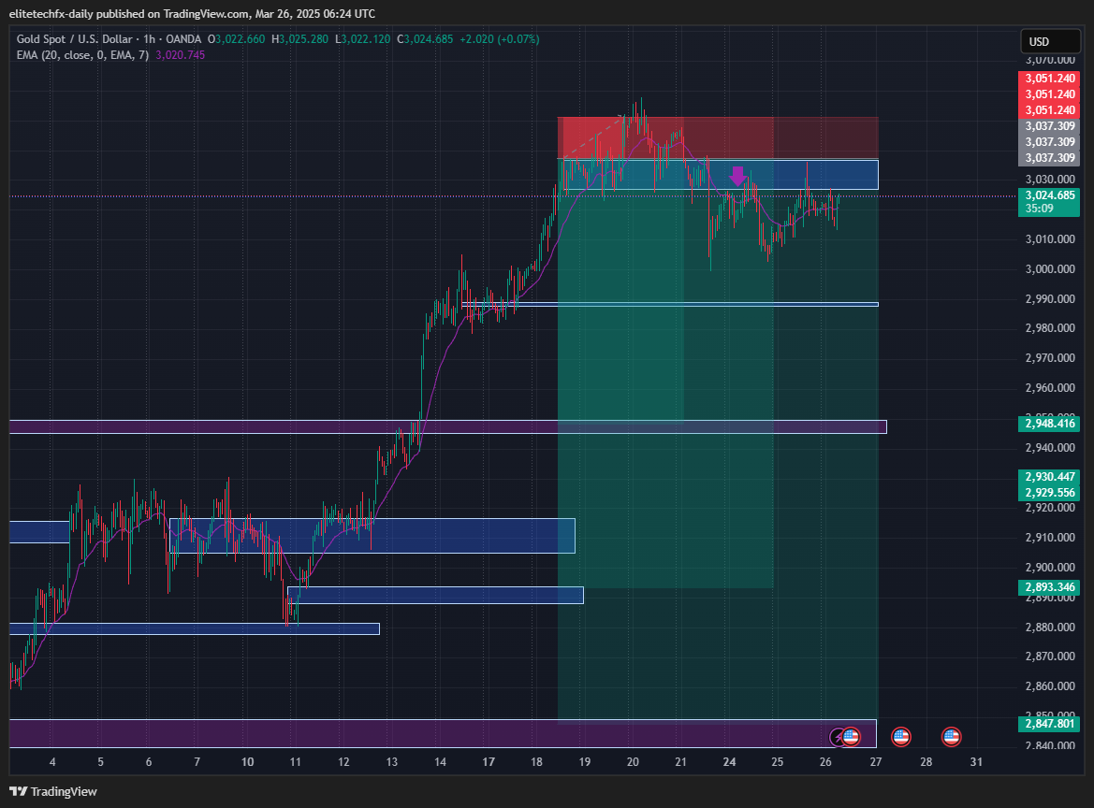Open the US flag event beside the lightning icon
Viewport: 1094px width, 808px height.
(851, 736)
